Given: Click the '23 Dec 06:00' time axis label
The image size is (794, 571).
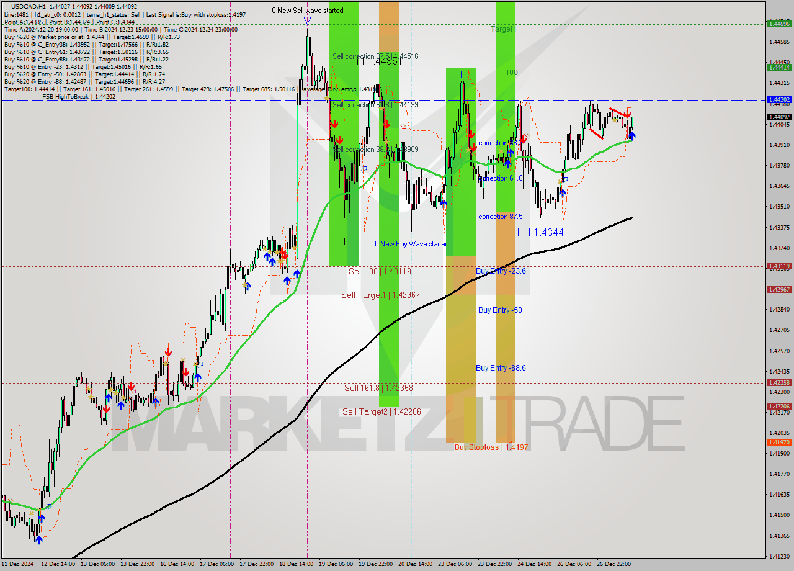Looking at the screenshot, I should [456, 564].
